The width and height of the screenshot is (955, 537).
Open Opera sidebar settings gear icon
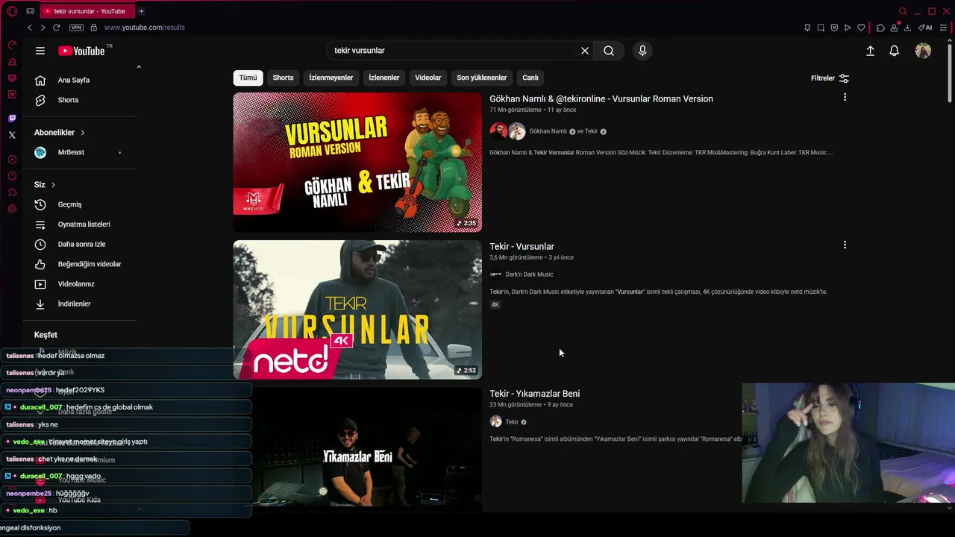pyautogui.click(x=12, y=209)
